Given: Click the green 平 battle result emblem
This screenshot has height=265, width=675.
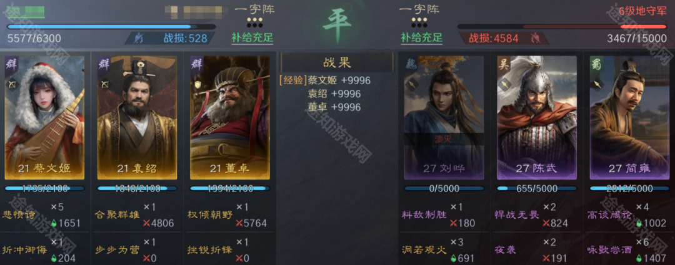Looking at the screenshot, I should 337,25.
